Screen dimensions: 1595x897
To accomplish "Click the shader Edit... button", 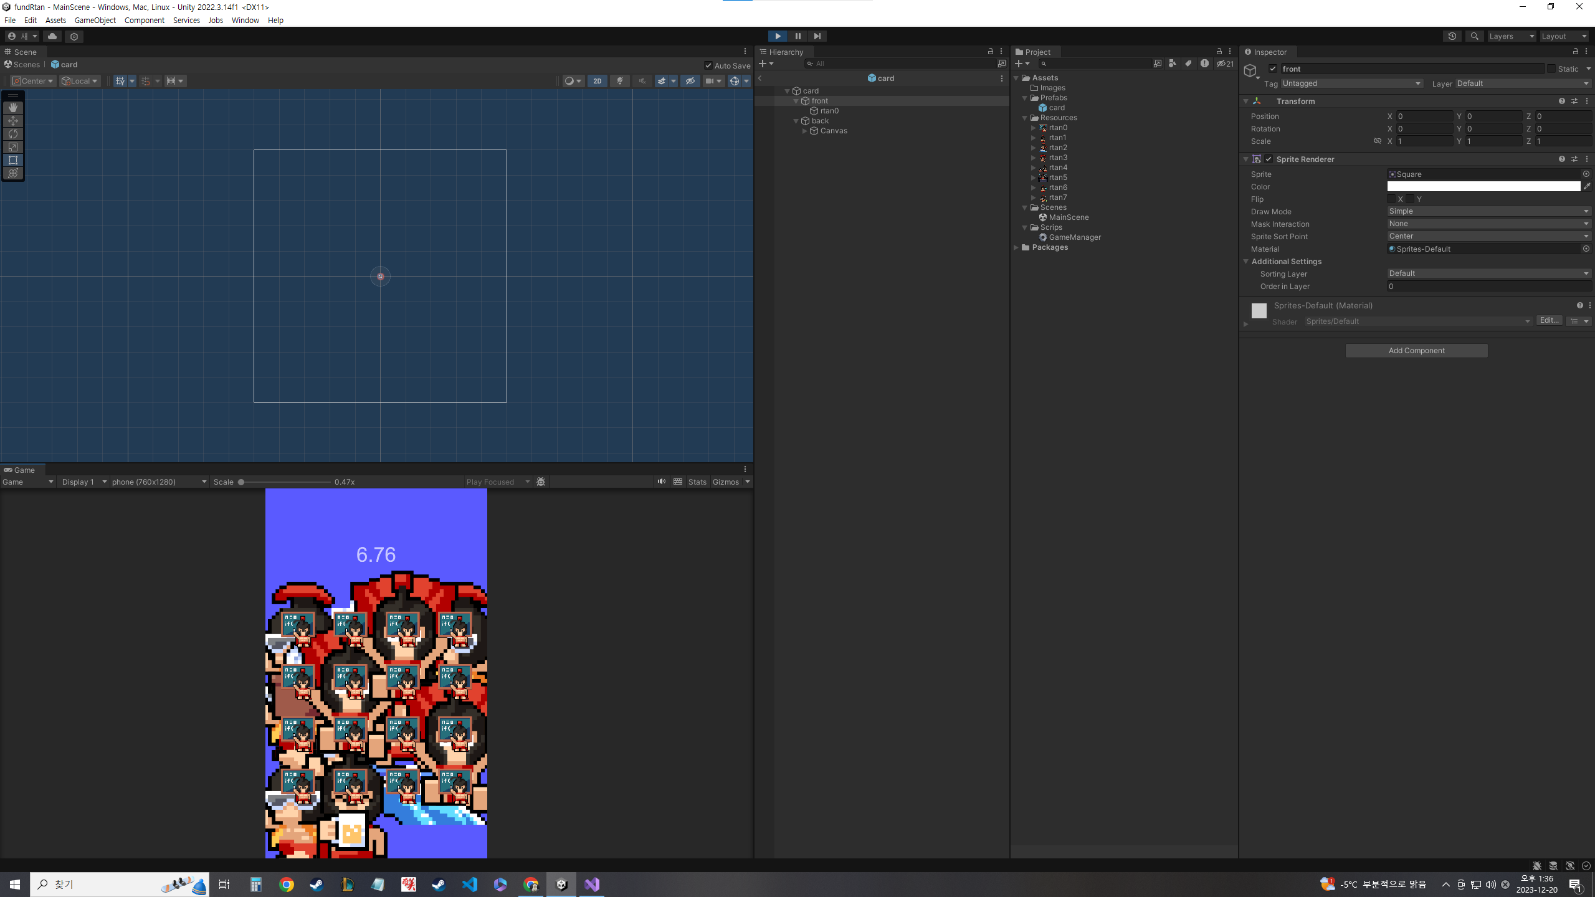I will [1549, 321].
